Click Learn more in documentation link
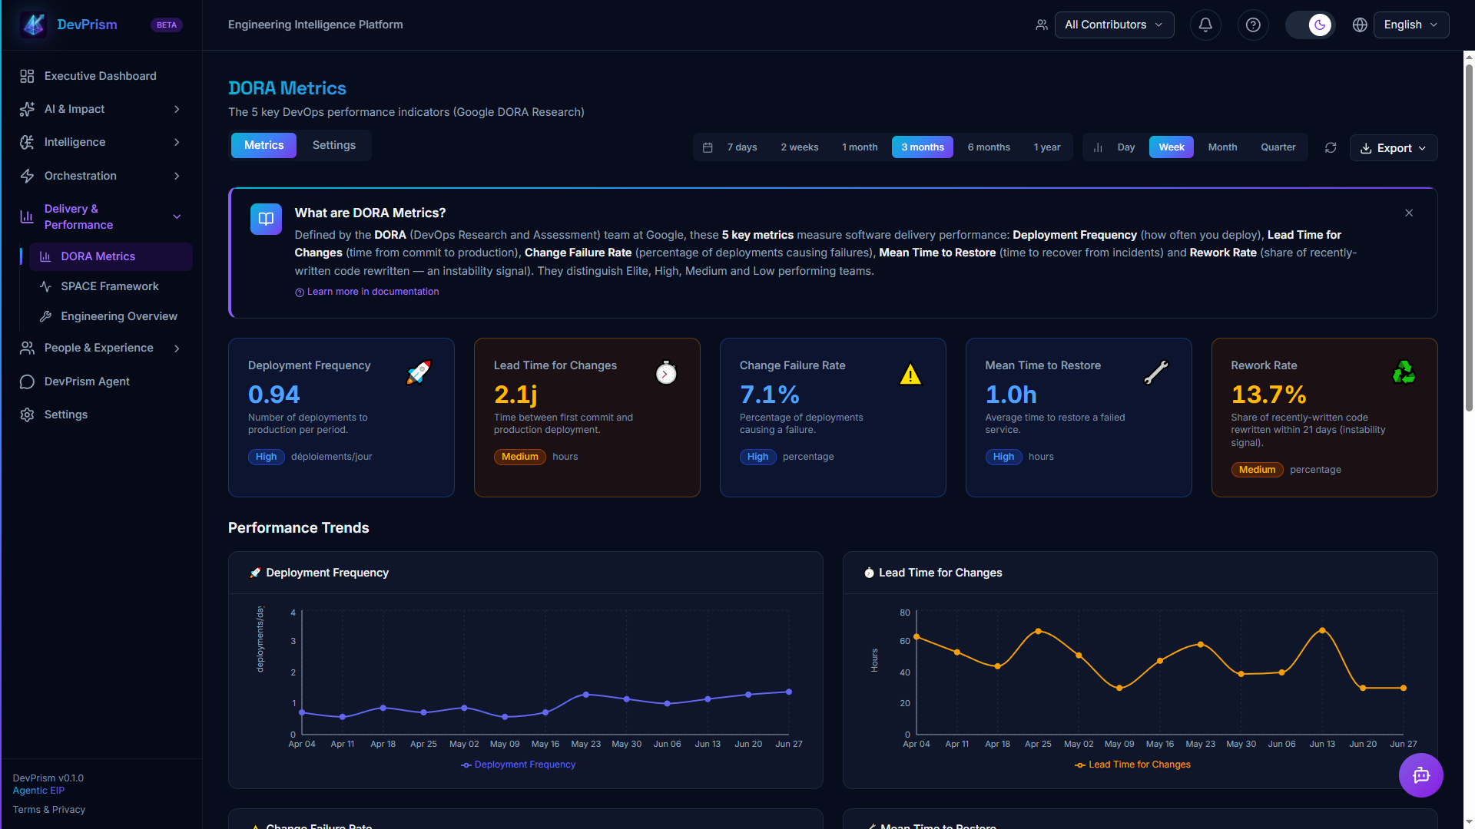This screenshot has height=829, width=1475. [x=367, y=292]
